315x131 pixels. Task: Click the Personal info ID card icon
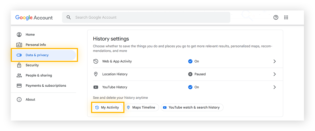(x=19, y=45)
